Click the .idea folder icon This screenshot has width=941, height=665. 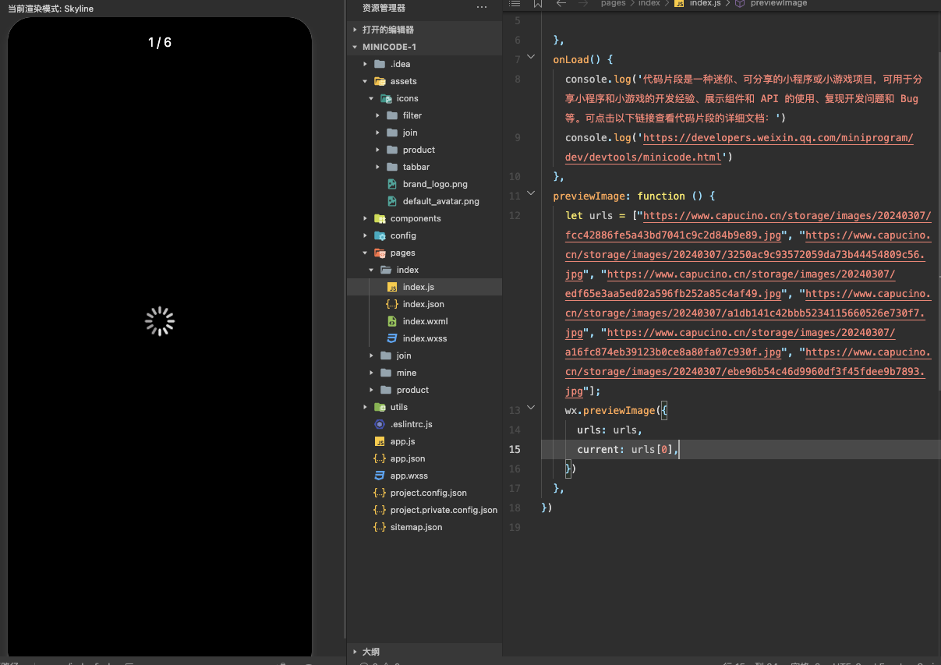coord(380,64)
